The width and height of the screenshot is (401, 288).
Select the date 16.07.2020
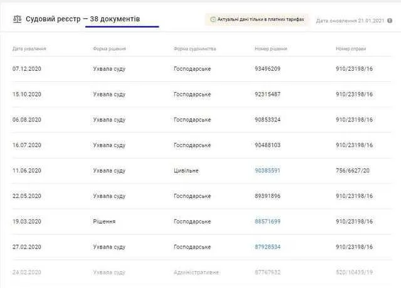click(27, 145)
